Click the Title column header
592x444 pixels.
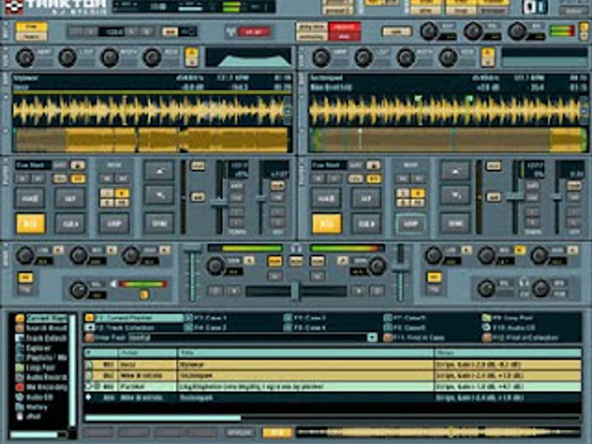point(305,353)
